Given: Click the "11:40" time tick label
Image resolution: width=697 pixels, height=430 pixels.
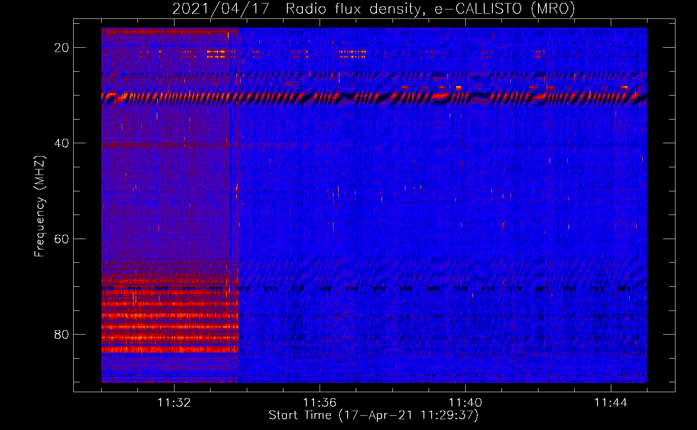Looking at the screenshot, I should coord(465,403).
